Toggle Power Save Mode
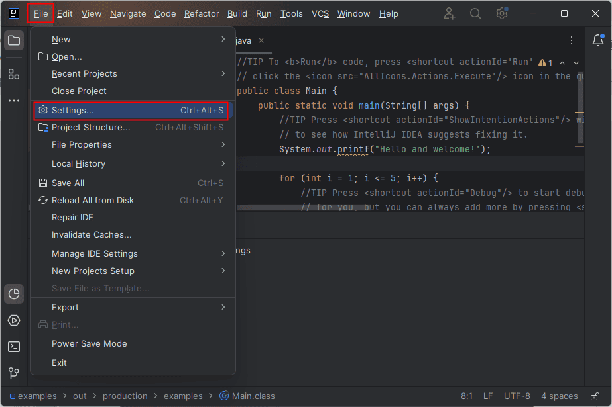The image size is (612, 407). click(x=133, y=343)
